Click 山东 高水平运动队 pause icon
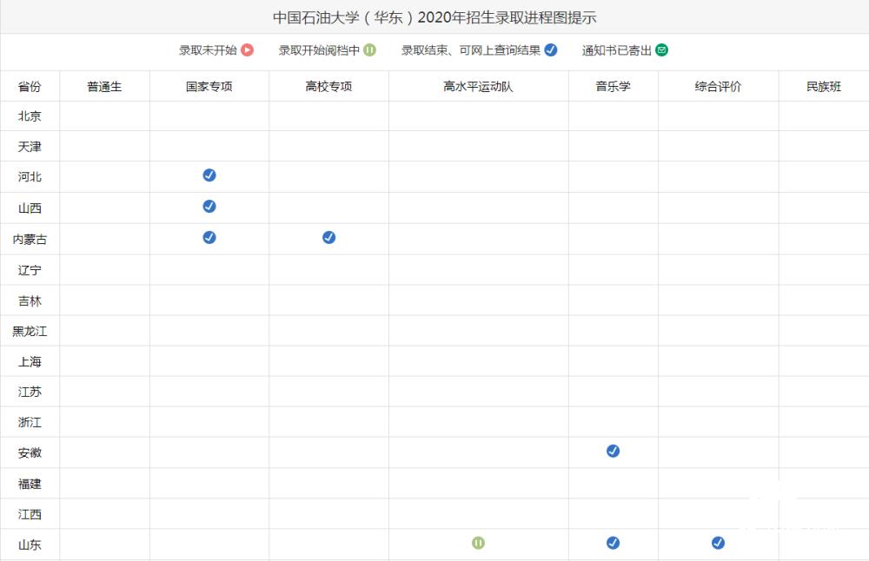 (x=478, y=543)
